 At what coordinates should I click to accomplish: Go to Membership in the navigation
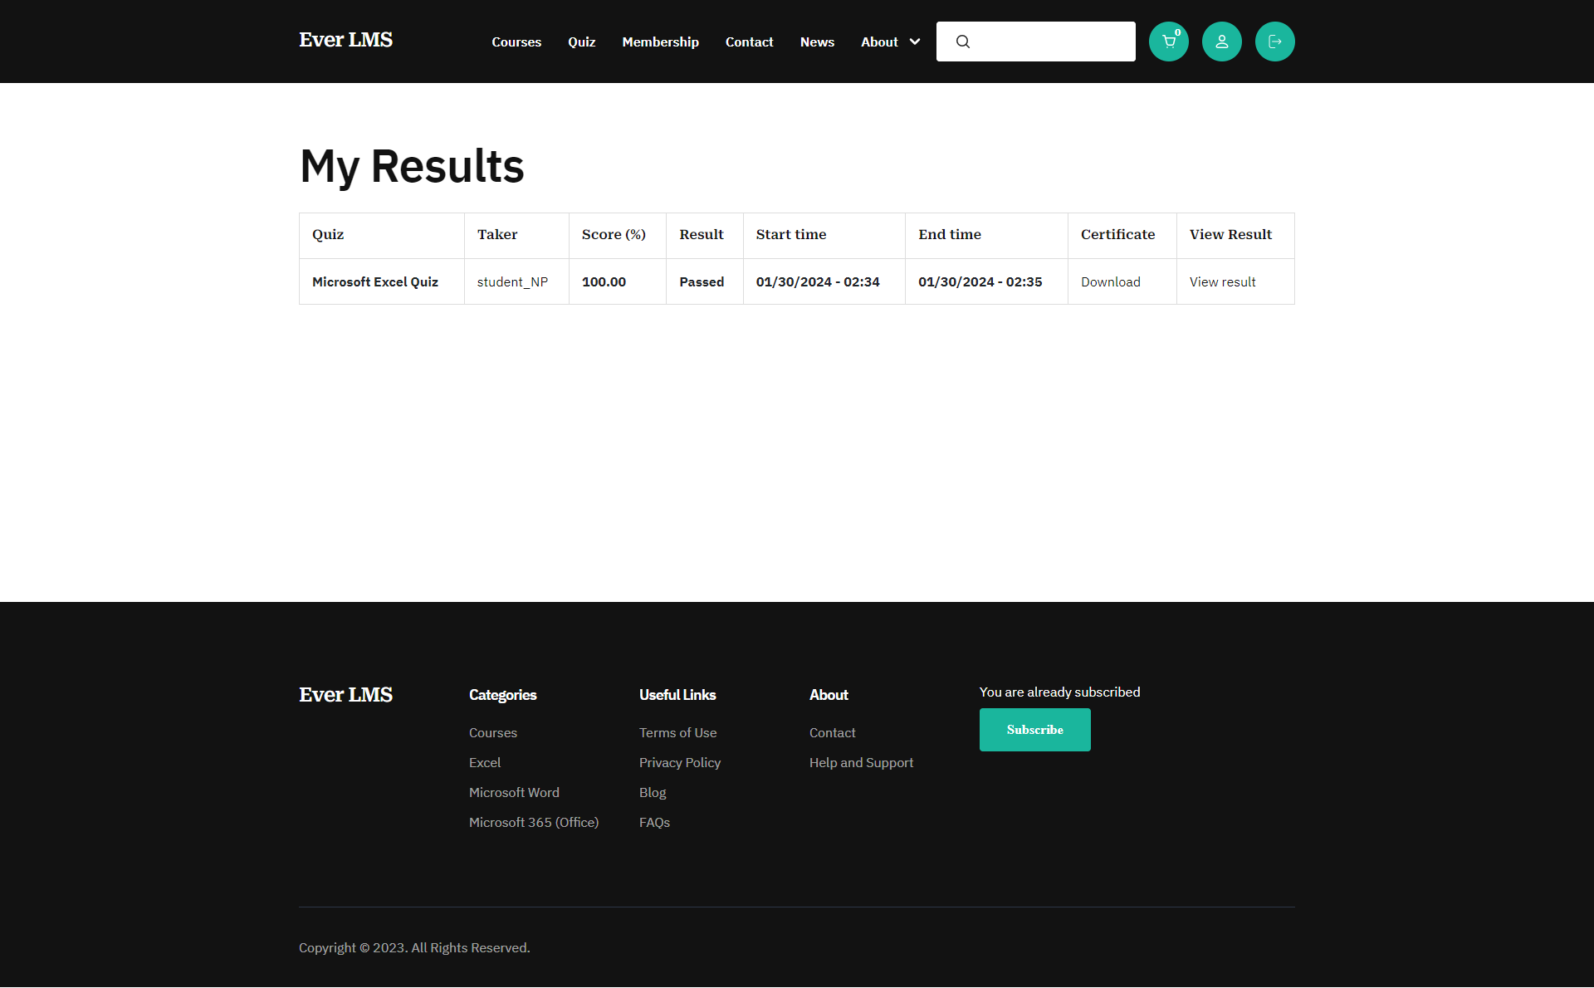(x=660, y=42)
